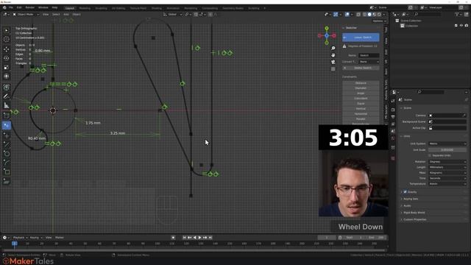Switch to the Shading workspace tab
The width and height of the screenshot is (471, 265).
tap(157, 8)
